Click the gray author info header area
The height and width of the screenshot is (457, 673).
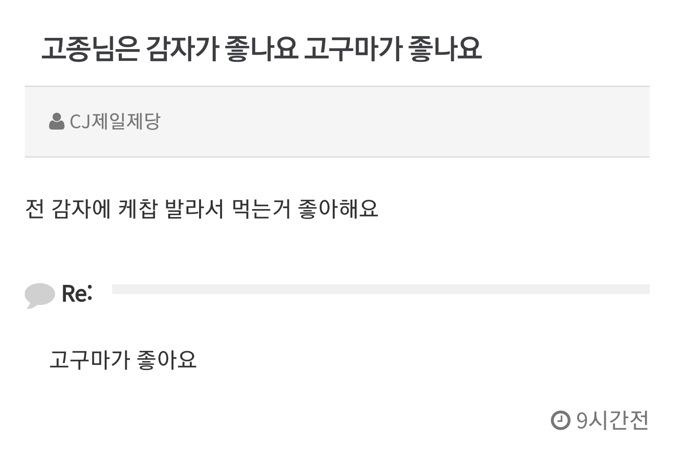coord(337,122)
